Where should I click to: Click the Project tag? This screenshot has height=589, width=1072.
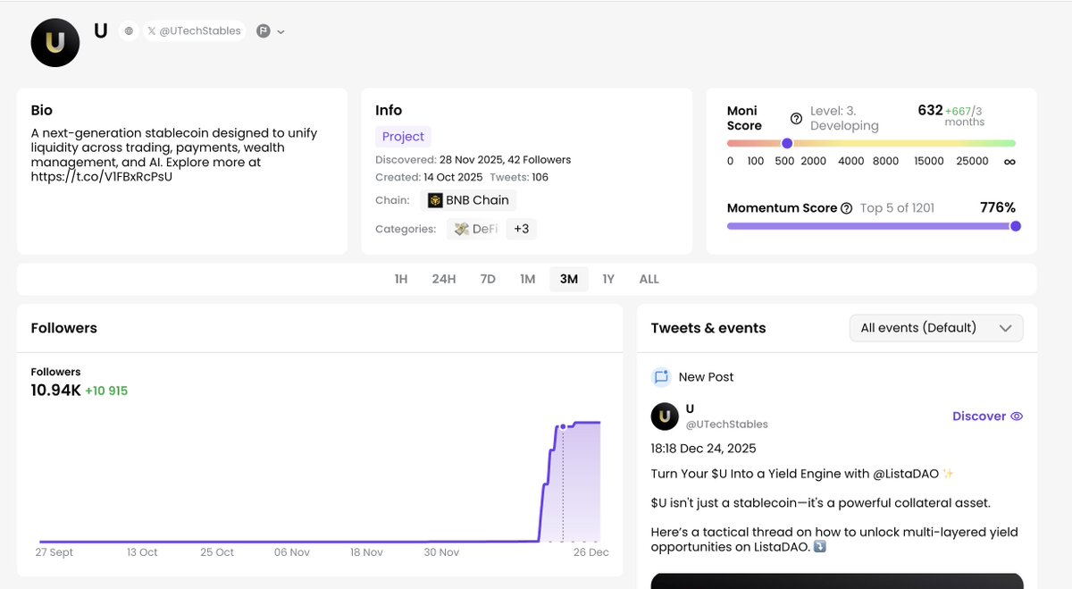point(403,137)
